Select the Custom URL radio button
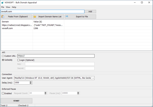 click(x=3, y=56)
